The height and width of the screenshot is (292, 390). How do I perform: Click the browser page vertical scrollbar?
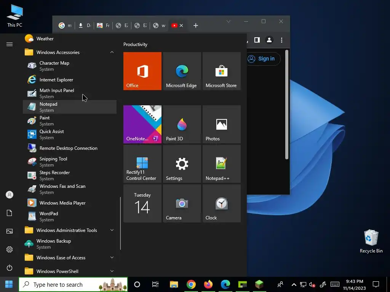pyautogui.click(x=286, y=105)
